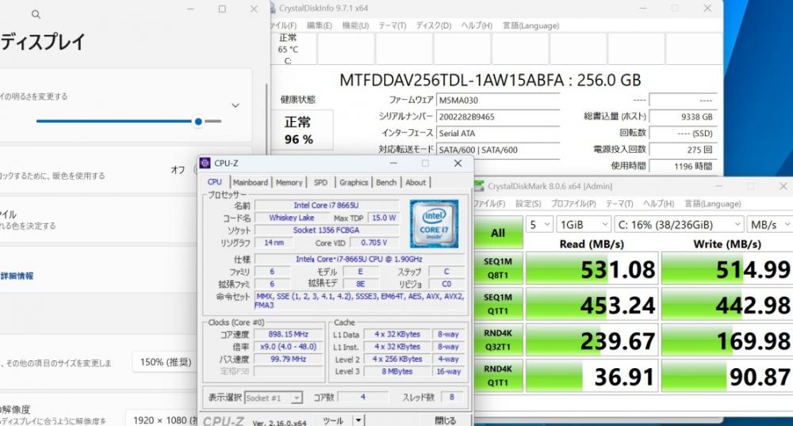Click the 正常 96 % health status button
The width and height of the screenshot is (793, 426).
(303, 130)
